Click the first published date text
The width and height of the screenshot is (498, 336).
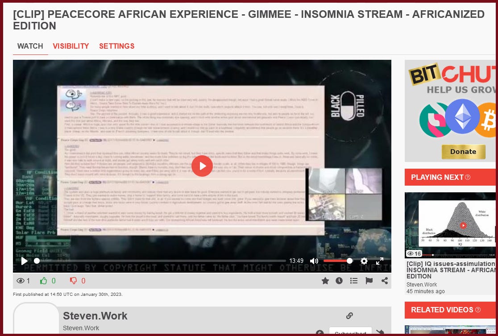pos(68,295)
